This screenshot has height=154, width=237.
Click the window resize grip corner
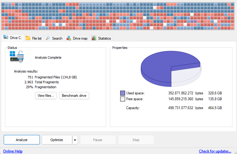tap(235, 153)
